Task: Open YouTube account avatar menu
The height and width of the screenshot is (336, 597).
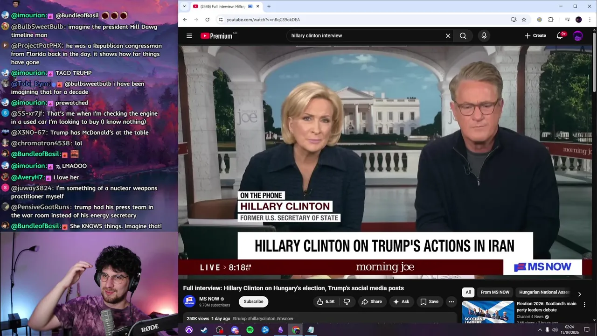Action: (578, 35)
